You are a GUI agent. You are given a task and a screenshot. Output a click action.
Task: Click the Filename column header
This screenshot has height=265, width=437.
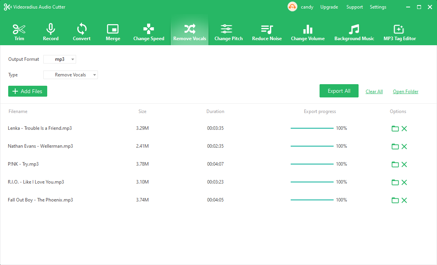pos(18,111)
